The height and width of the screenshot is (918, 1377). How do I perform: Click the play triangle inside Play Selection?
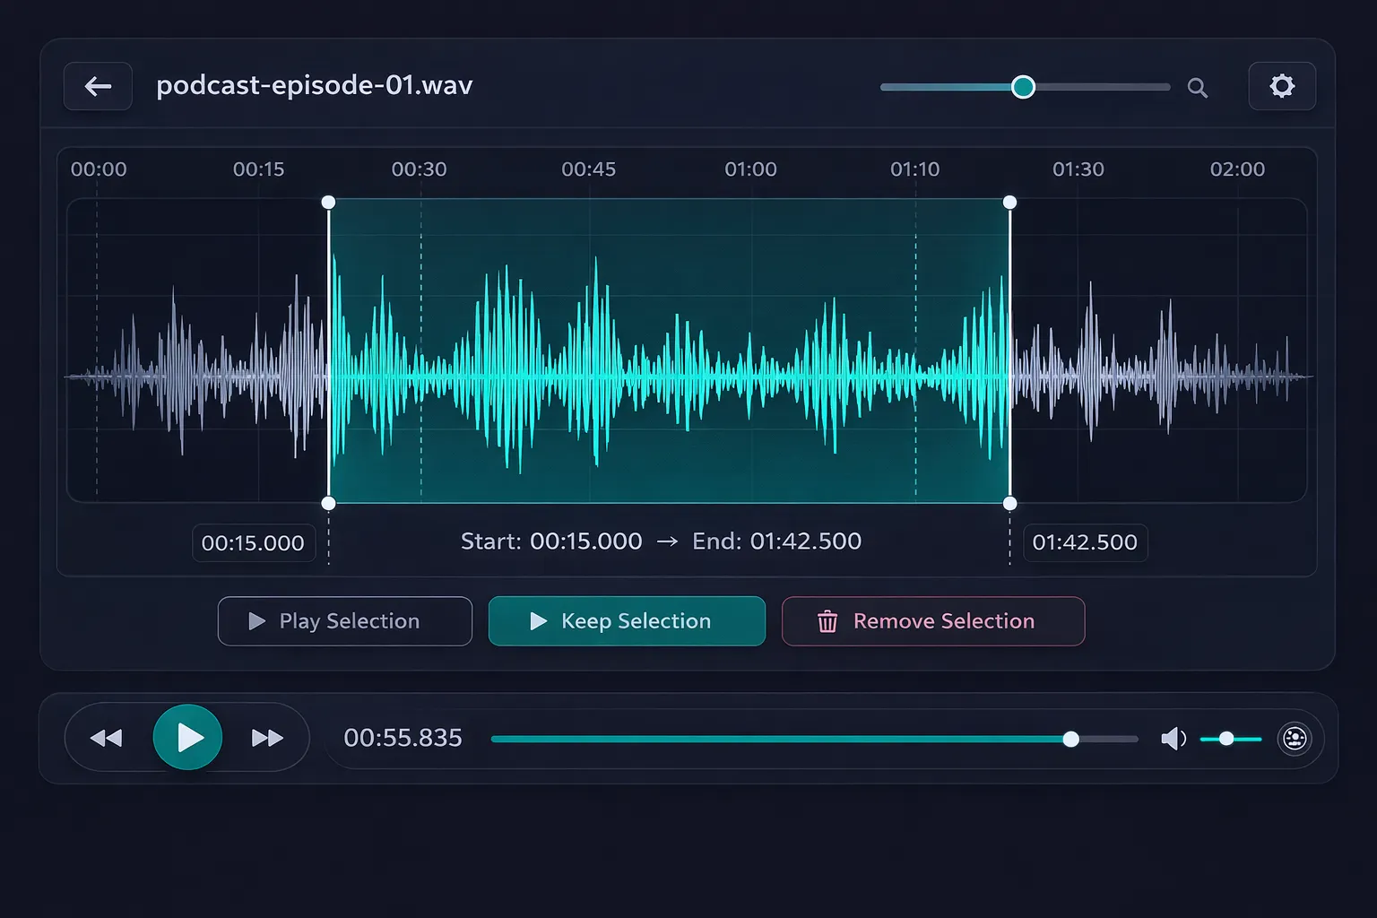(x=257, y=620)
